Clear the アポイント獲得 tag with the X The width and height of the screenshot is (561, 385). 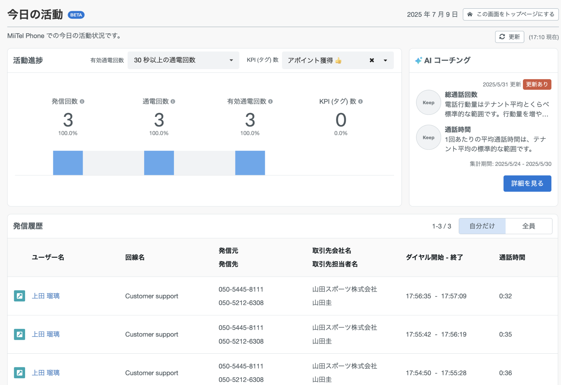point(372,60)
